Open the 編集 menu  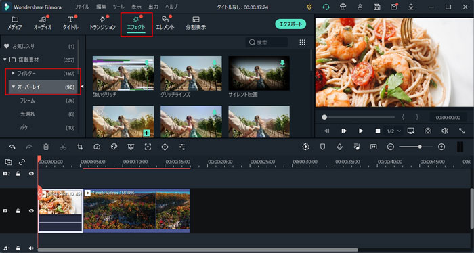102,7
